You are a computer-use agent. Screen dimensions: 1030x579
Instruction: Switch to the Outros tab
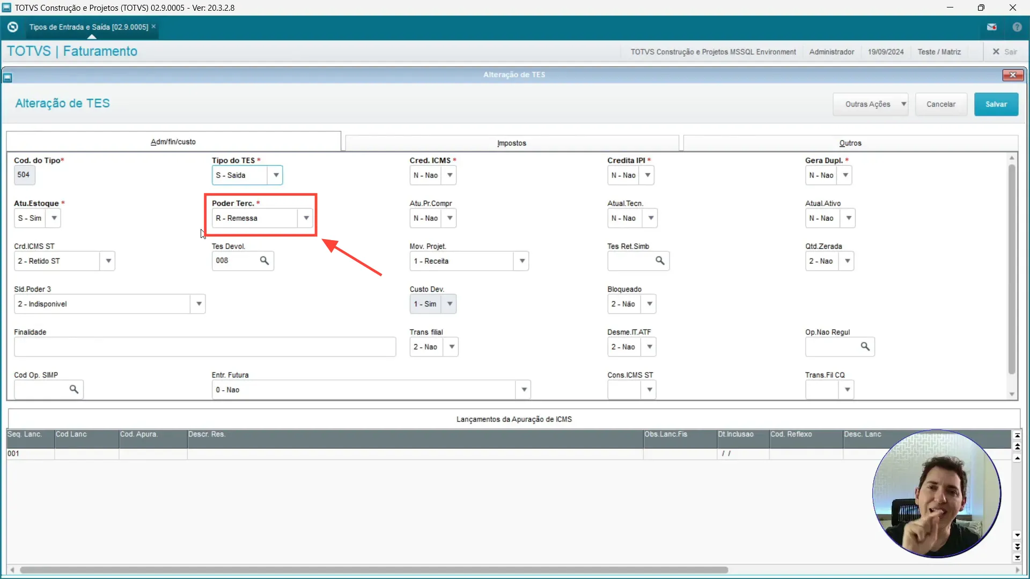pos(850,143)
